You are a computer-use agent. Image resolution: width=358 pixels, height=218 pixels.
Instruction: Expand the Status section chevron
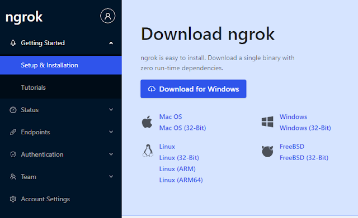[111, 110]
